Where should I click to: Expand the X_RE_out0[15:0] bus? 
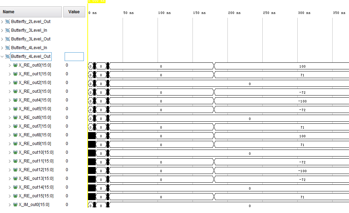tap(9, 65)
